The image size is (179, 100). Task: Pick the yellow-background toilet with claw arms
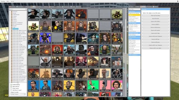(69, 86)
